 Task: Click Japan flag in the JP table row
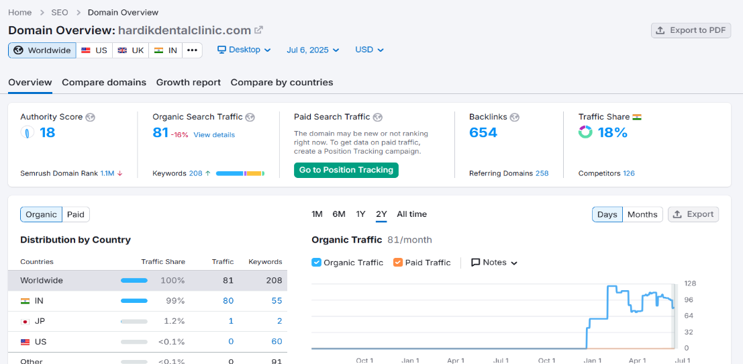pos(25,321)
